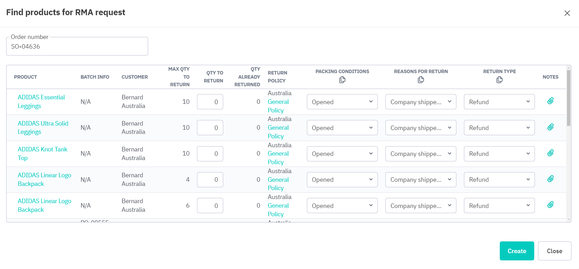This screenshot has height=269, width=579.
Task: Expand packing conditions dropdown for Essential Leggings
Action: [342, 102]
